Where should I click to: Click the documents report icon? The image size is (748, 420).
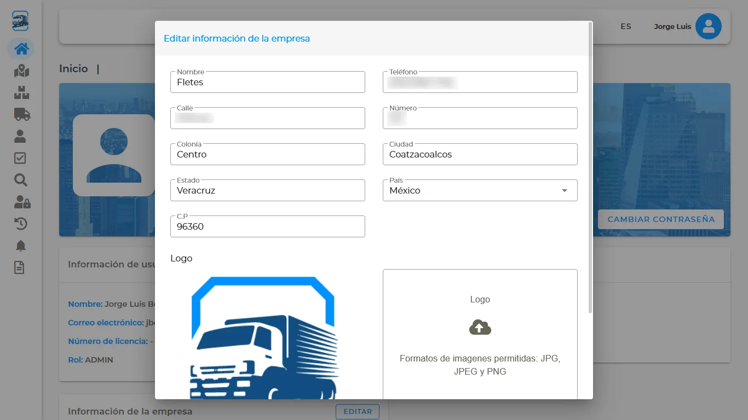pyautogui.click(x=20, y=267)
